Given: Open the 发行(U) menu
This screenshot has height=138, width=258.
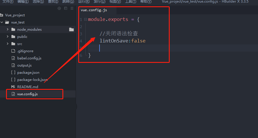Looking at the screenshot, I should pos(100,2).
